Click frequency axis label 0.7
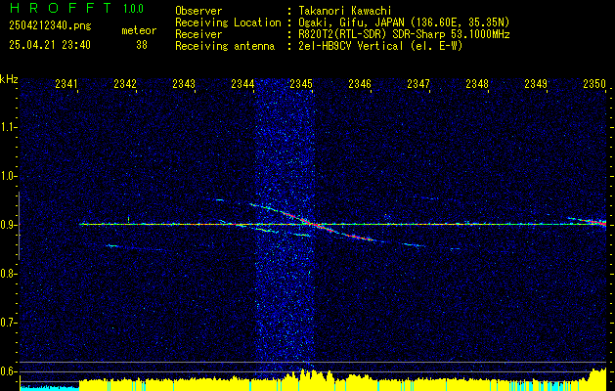Viewport: 615px width, 391px height. (x=8, y=323)
